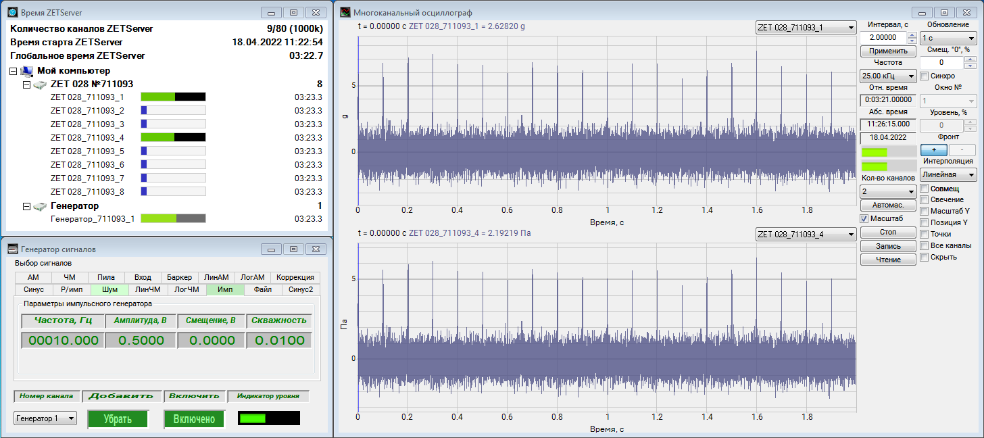This screenshot has height=438, width=984.
Task: Click the Интервал, с field showing 2.00000
Action: 883,38
